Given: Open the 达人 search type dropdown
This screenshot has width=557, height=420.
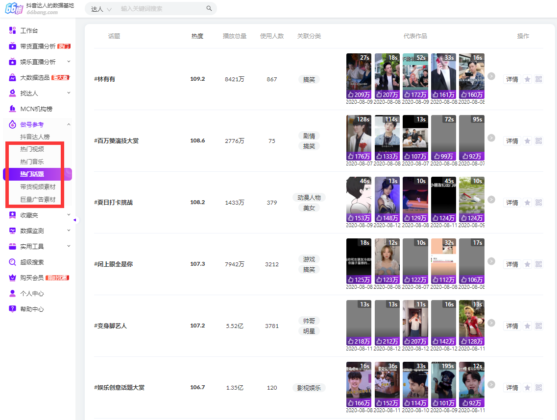Looking at the screenshot, I should (101, 9).
